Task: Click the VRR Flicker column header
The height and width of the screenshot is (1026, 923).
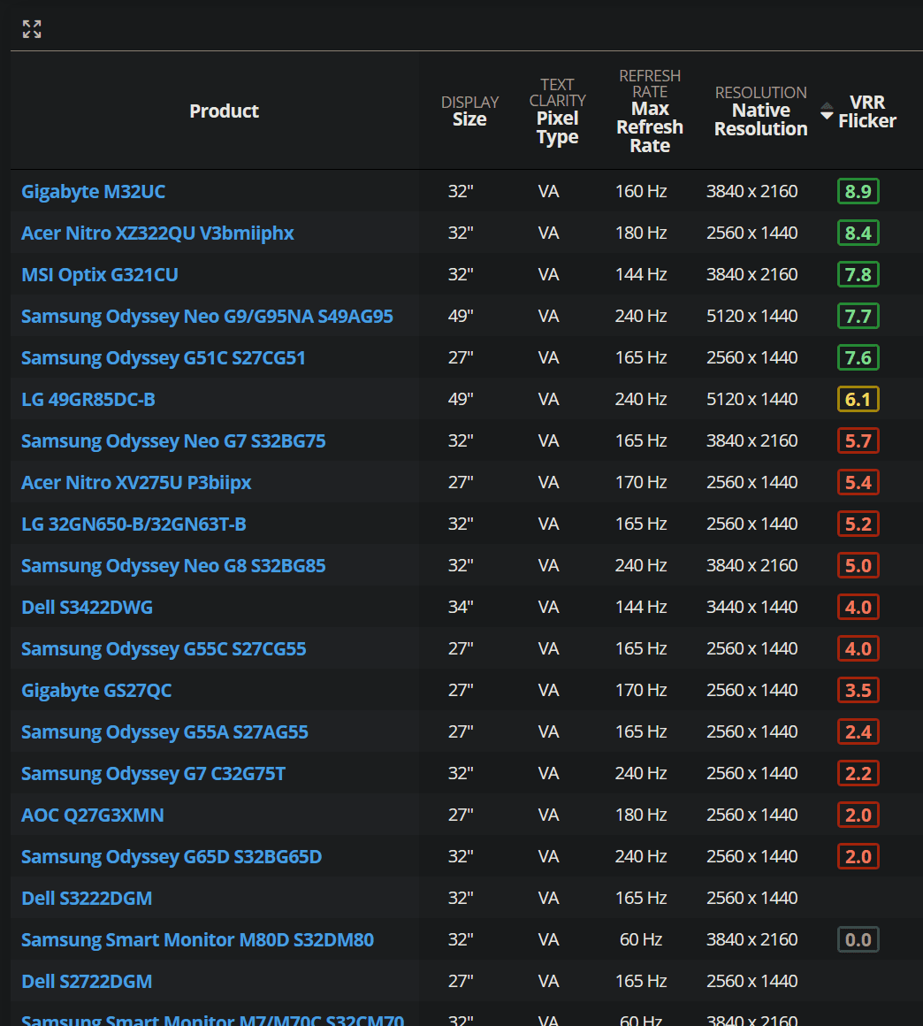Action: pyautogui.click(x=867, y=111)
